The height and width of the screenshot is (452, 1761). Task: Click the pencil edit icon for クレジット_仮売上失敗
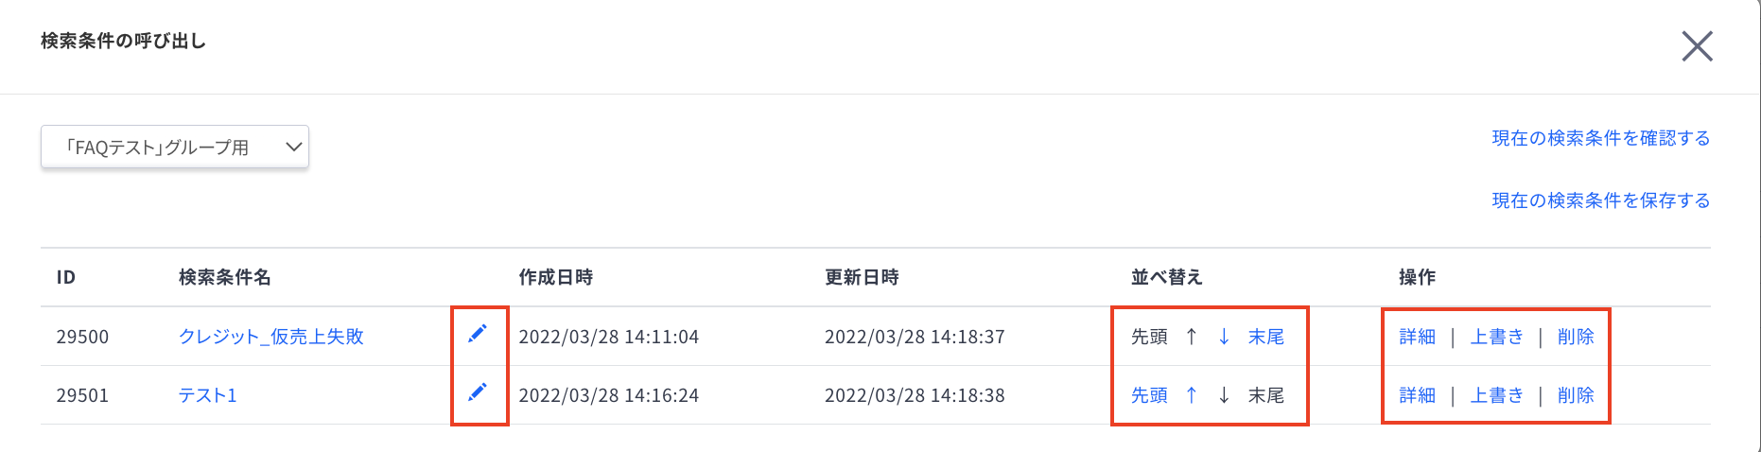478,334
